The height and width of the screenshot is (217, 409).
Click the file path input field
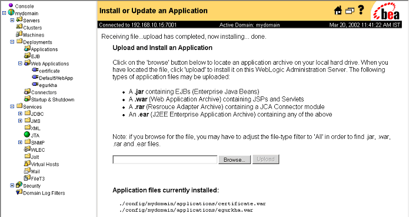coord(165,160)
